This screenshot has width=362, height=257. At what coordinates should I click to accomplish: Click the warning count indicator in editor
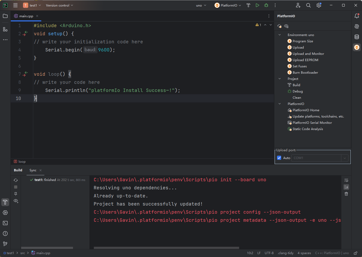click(x=258, y=25)
